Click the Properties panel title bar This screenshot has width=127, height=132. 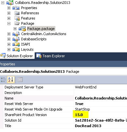[x=63, y=64]
